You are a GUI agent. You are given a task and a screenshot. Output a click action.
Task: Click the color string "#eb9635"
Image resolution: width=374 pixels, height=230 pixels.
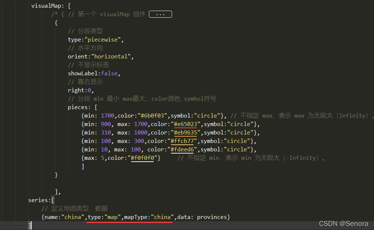click(x=186, y=133)
